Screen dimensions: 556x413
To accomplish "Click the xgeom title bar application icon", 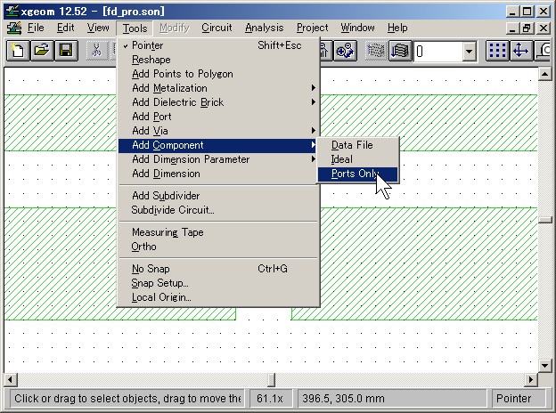I will click(x=12, y=11).
